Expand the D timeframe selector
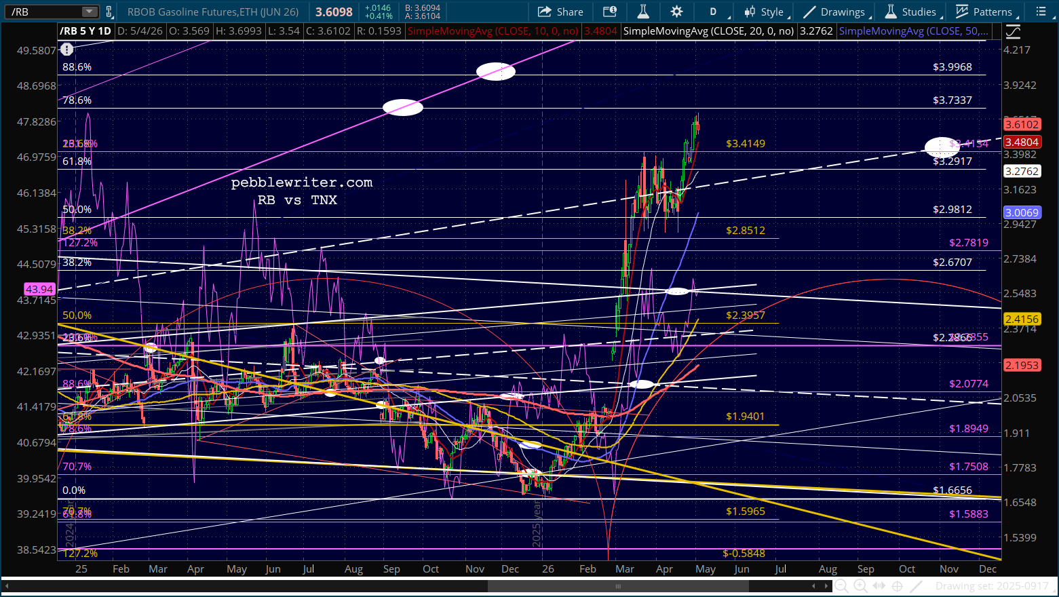Viewport: 1059px width, 597px height. tap(718, 12)
